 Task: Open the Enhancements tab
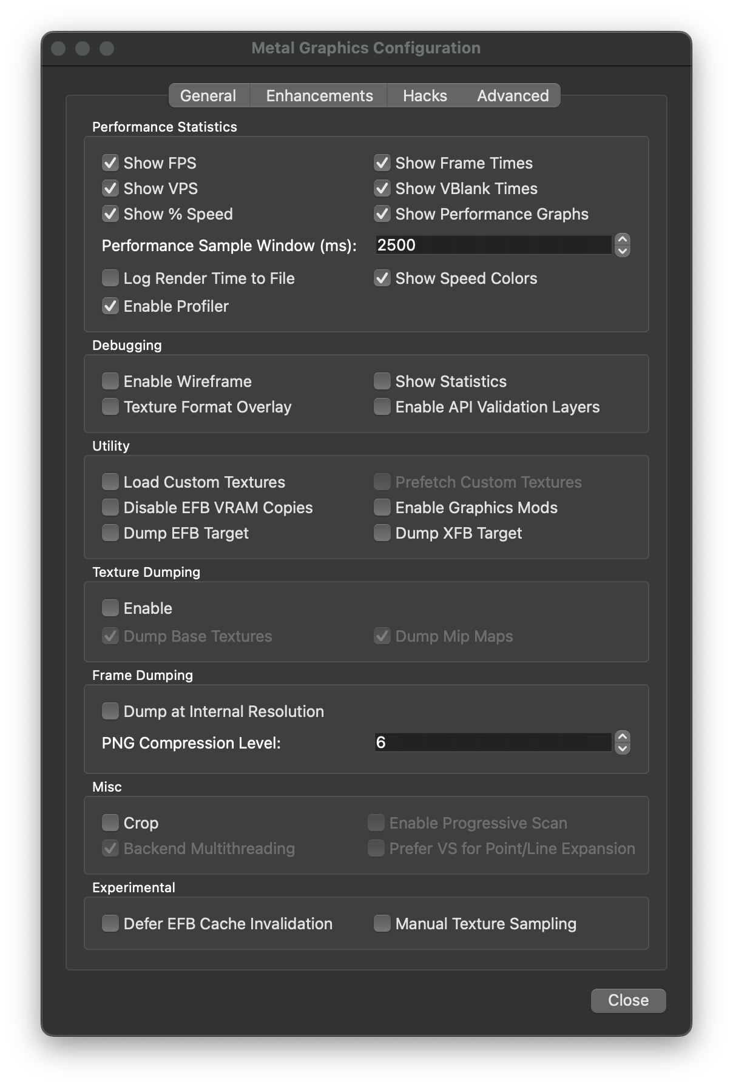[x=319, y=96]
